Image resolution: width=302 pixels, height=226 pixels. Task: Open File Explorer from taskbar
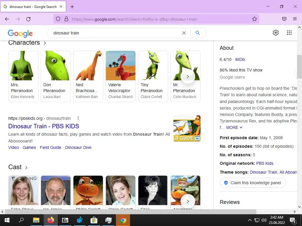[36, 220]
